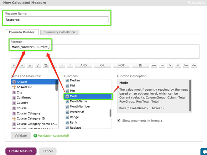Image resolution: width=207 pixels, height=155 pixels.
Task: Select the MonthName function icon
Action: [67, 101]
